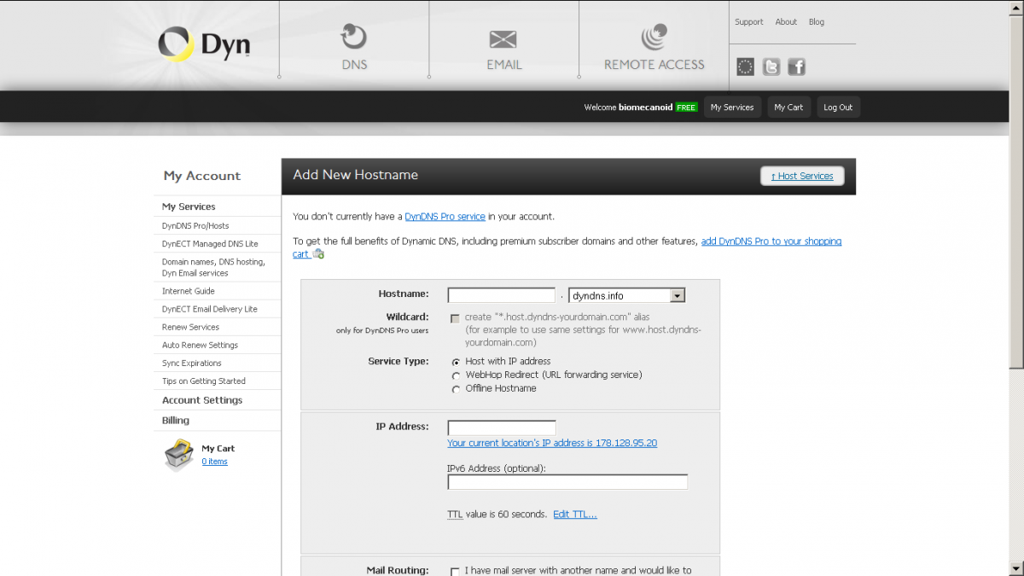Open the DynDNS Pro service link
The image size is (1024, 576).
[x=445, y=217]
